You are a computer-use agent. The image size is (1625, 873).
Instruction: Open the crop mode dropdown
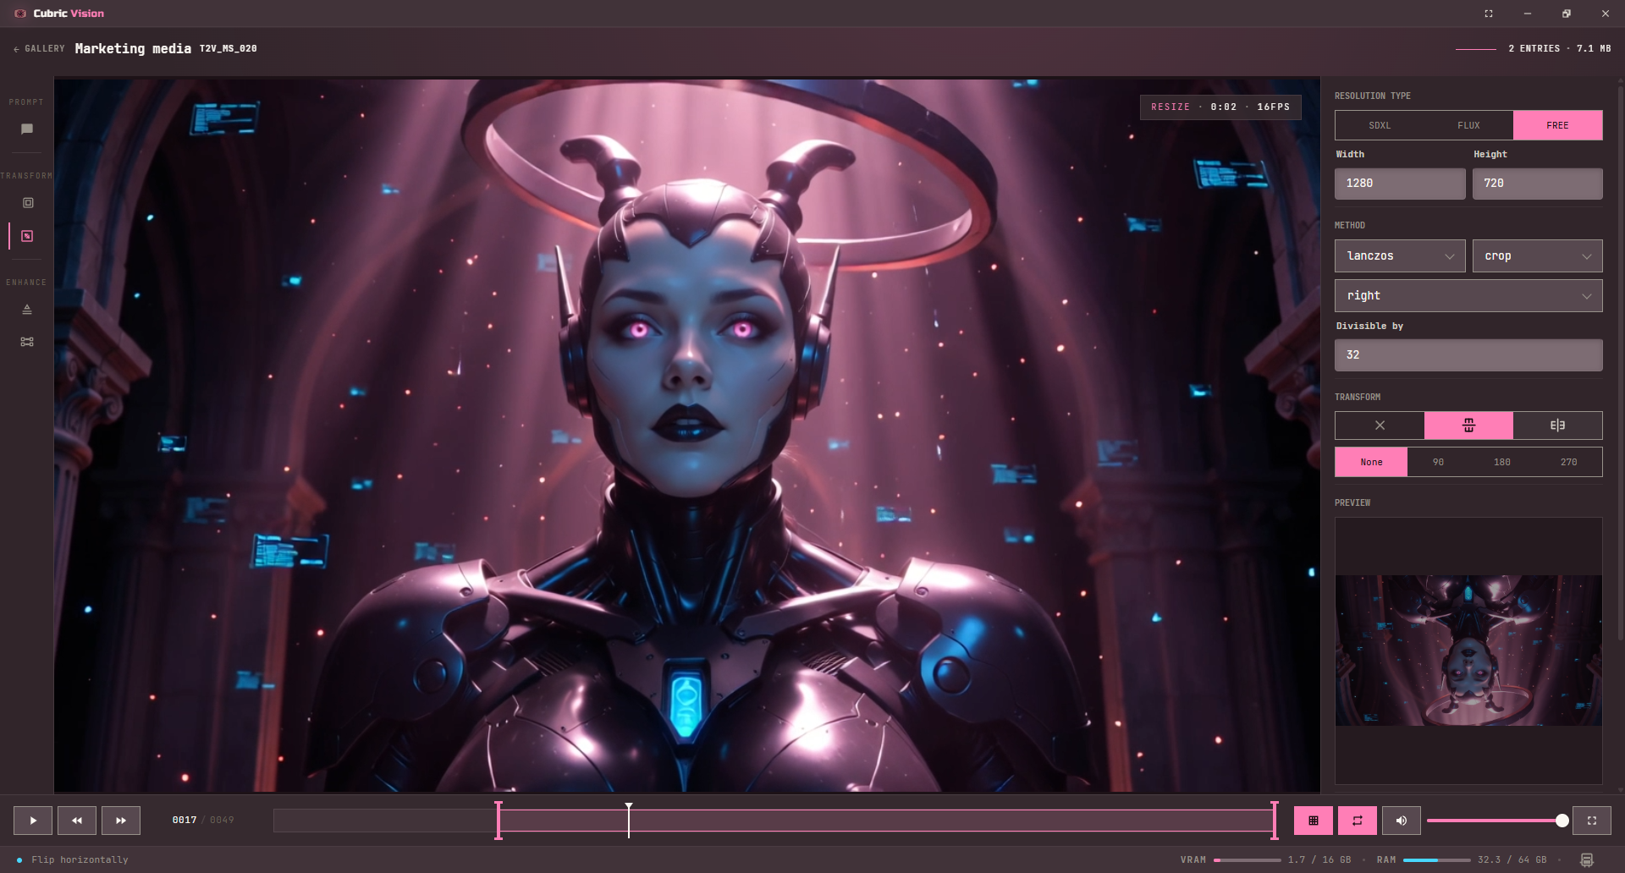pos(1537,256)
